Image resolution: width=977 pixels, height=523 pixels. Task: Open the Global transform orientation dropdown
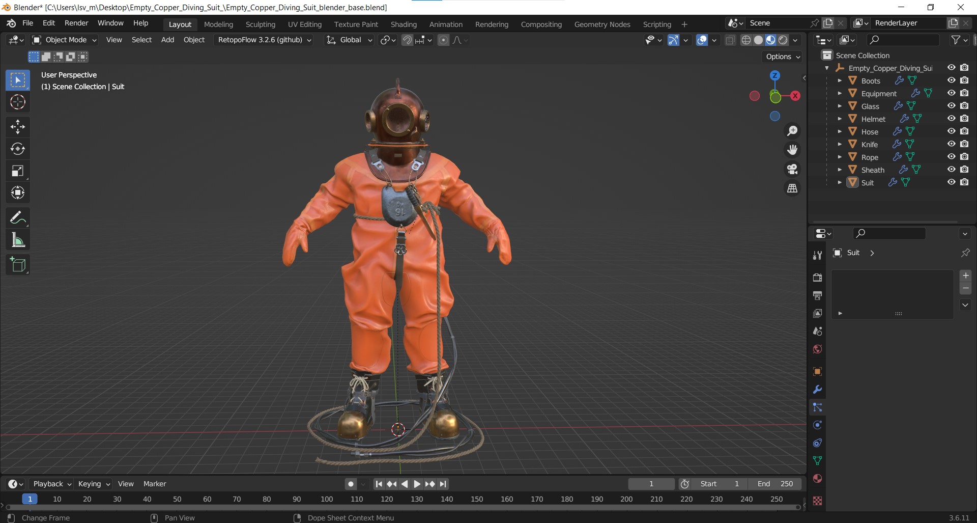coord(349,40)
